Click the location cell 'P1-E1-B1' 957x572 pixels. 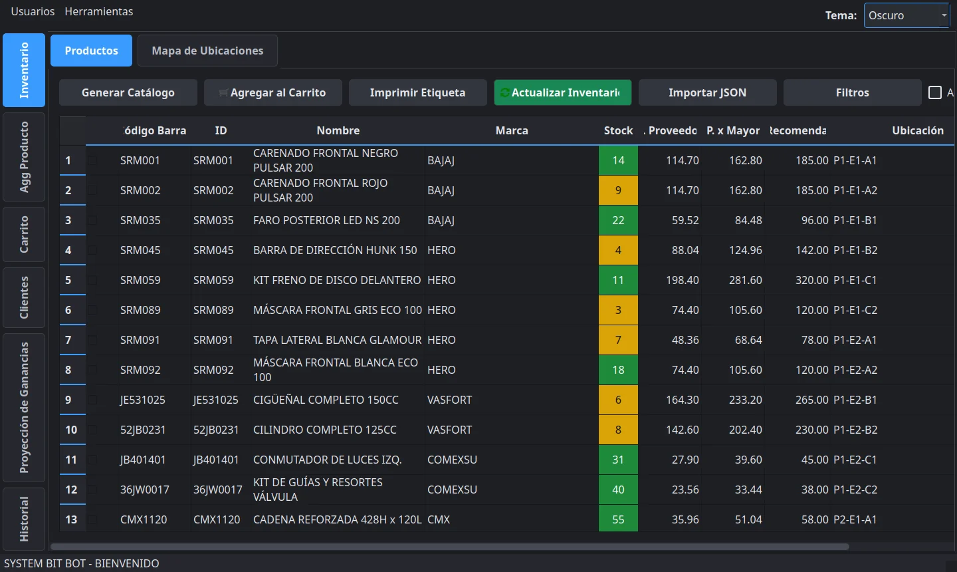[893, 220]
